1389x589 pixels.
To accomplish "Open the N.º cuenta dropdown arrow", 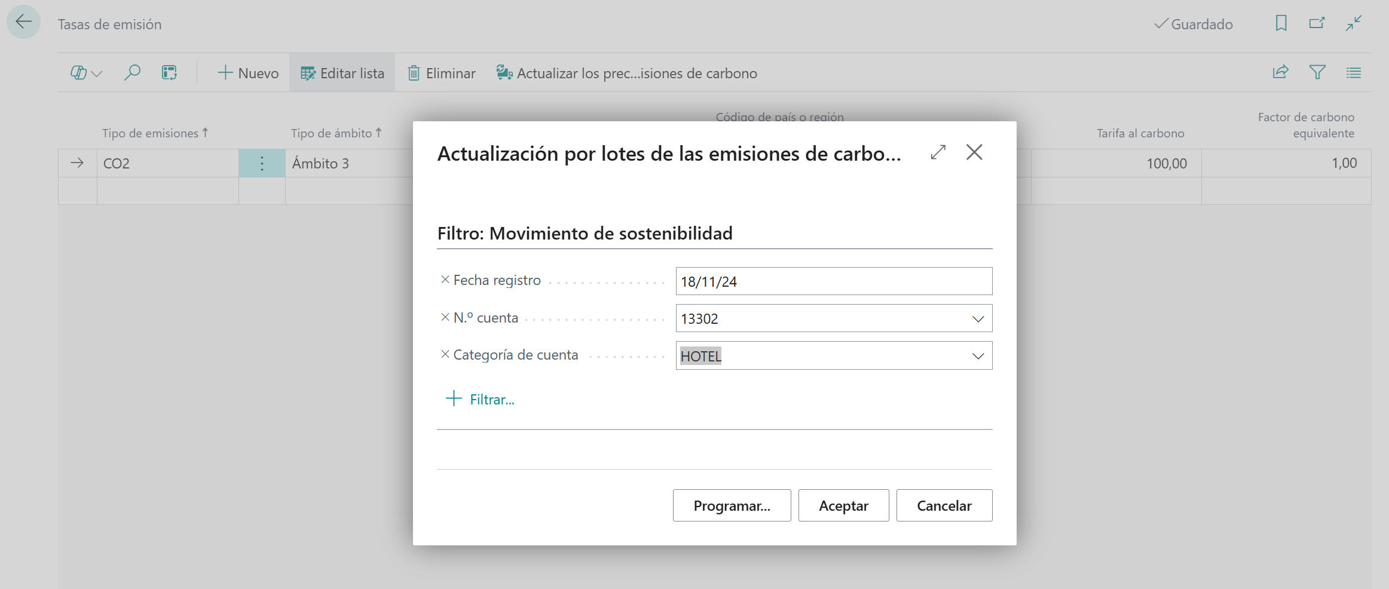I will click(x=978, y=319).
